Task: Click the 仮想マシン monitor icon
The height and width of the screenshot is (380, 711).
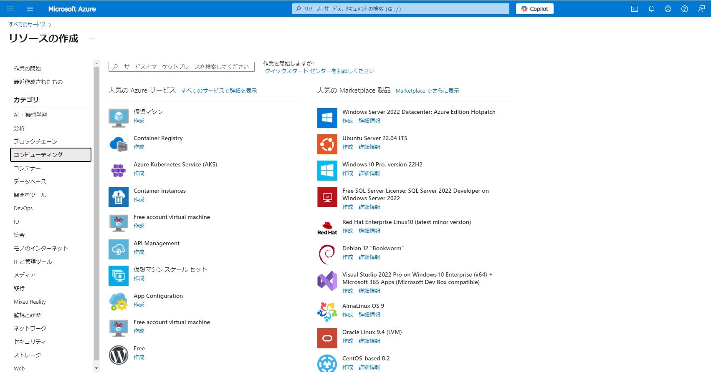Action: click(119, 118)
